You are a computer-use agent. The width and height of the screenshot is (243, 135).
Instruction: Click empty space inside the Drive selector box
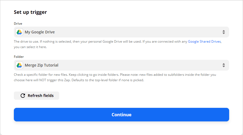click(136, 32)
